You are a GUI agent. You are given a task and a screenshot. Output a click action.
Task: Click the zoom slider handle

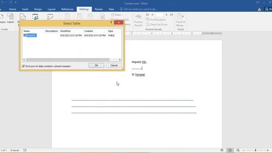click(x=255, y=150)
